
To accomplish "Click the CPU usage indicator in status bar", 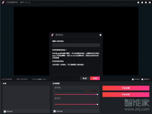I will coord(40,79).
